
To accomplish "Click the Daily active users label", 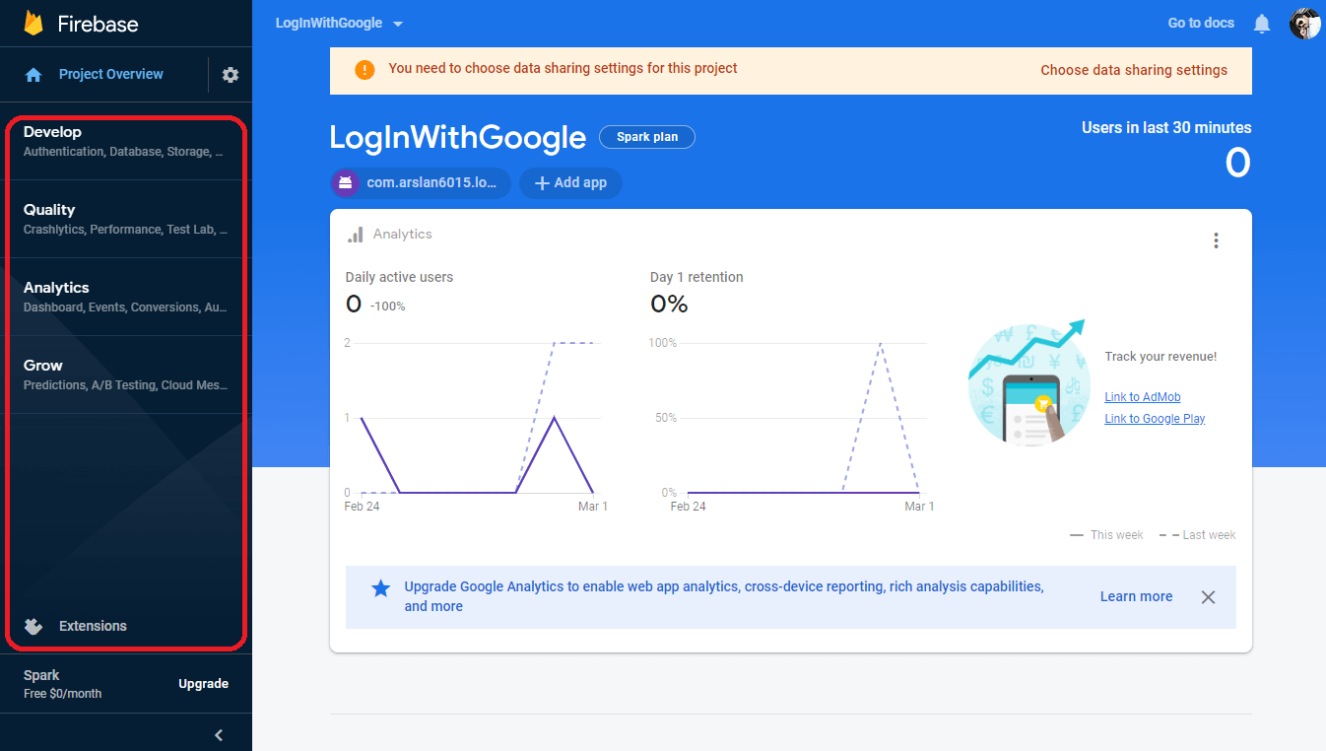I will click(399, 277).
